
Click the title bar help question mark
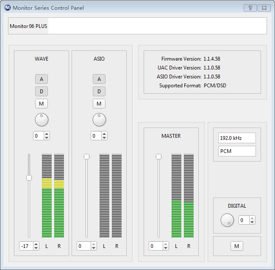(250, 8)
